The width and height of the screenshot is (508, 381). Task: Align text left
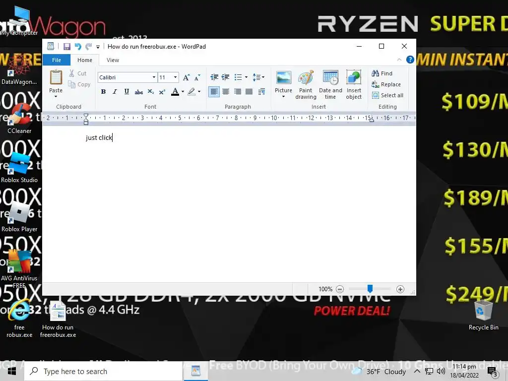point(214,92)
